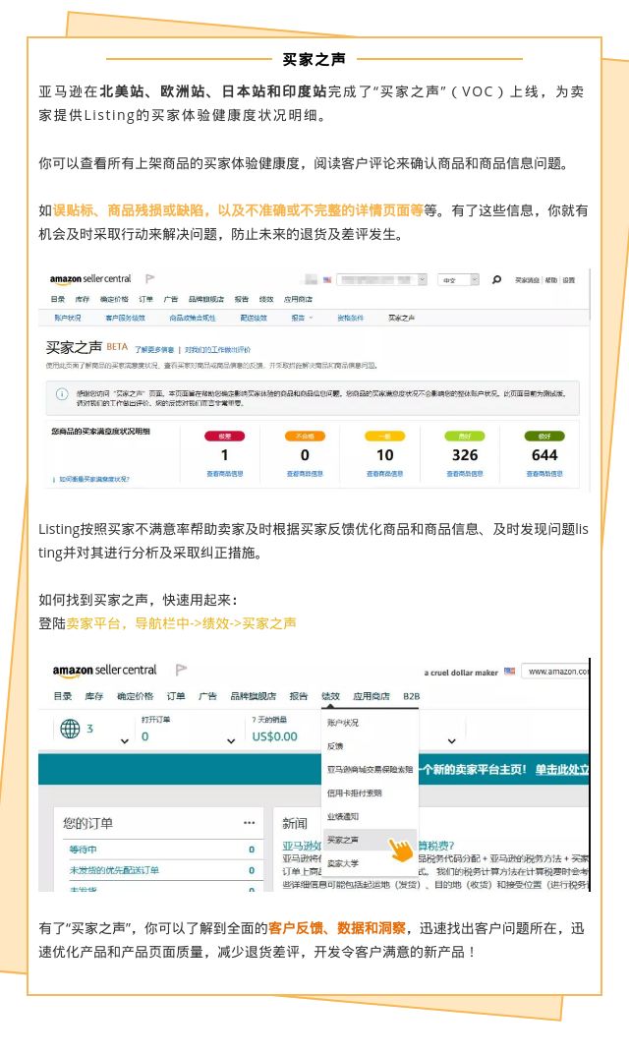Switch to 买家之声 tab in the dashboard sub-navigation
This screenshot has width=629, height=1056.
click(x=401, y=318)
